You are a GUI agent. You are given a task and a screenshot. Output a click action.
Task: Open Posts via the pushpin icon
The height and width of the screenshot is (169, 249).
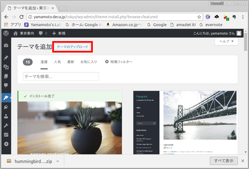pyautogui.click(x=6, y=58)
